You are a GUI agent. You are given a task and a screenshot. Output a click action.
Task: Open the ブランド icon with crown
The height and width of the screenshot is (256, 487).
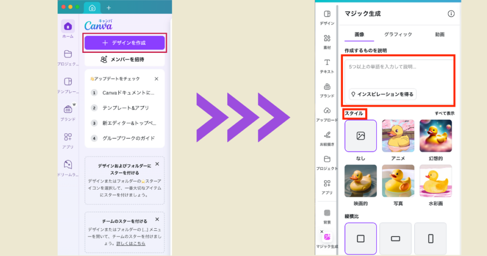pyautogui.click(x=68, y=109)
